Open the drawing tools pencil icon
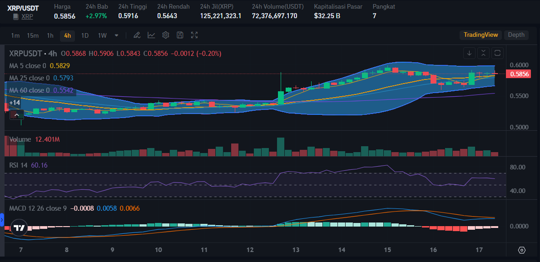Image resolution: width=540 pixels, height=262 pixels. (137, 35)
